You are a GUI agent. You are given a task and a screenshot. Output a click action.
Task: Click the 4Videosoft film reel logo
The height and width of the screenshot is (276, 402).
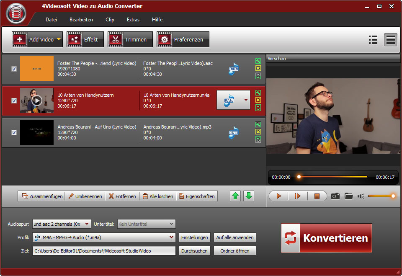pos(16,13)
